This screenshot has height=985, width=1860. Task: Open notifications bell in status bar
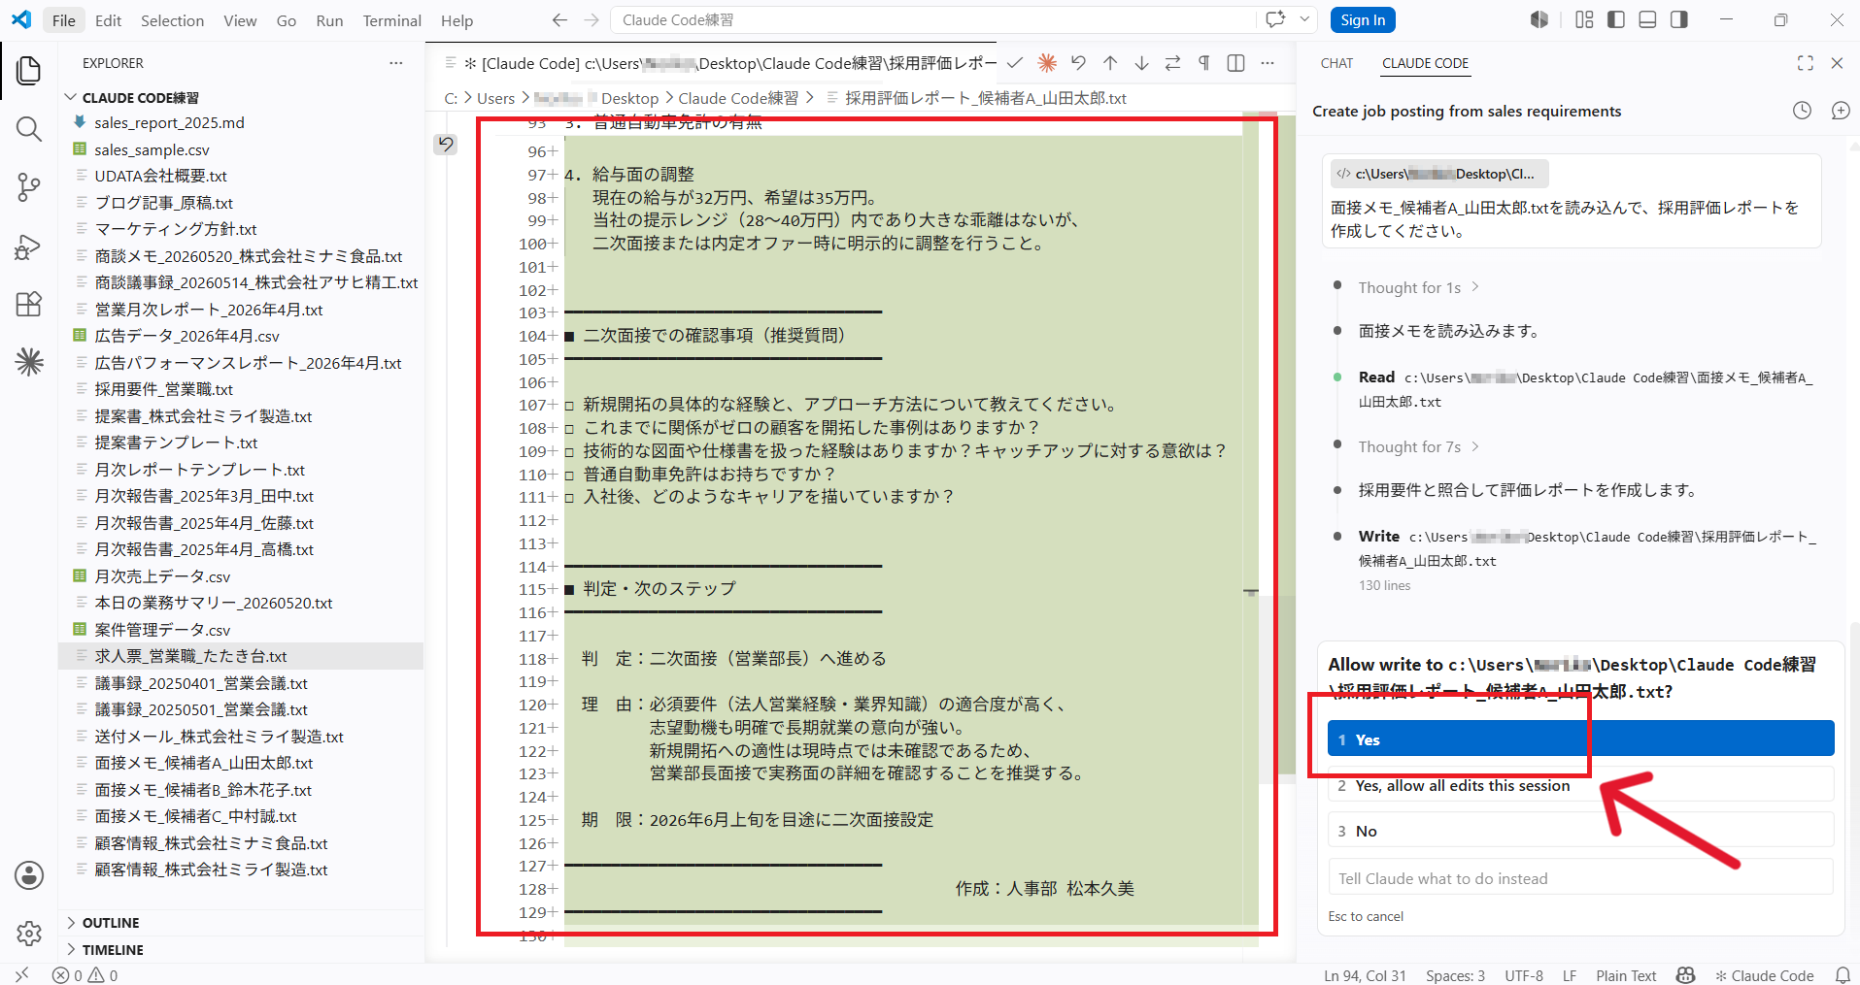1843,975
